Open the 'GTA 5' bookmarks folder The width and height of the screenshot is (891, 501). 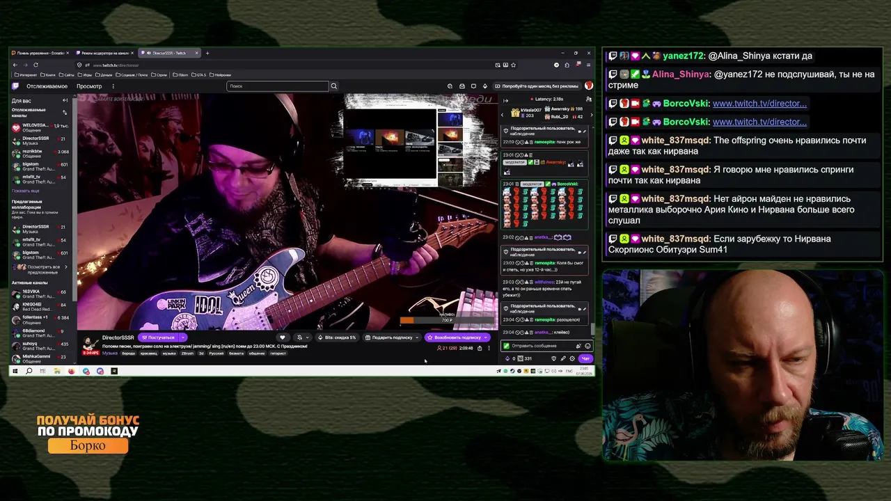tap(199, 74)
